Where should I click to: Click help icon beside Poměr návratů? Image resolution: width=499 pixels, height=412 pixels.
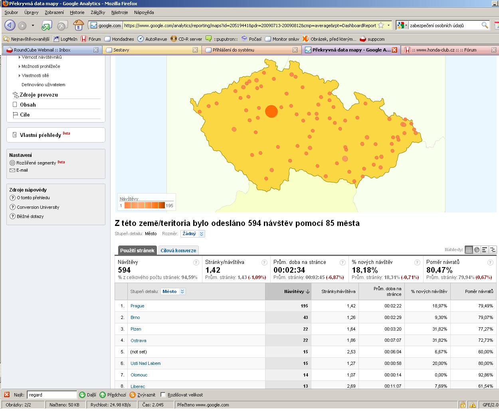pyautogui.click(x=490, y=263)
